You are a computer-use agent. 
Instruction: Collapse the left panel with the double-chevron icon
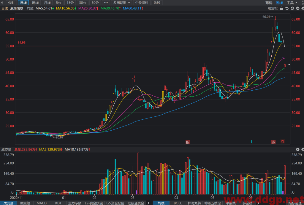(2, 3)
